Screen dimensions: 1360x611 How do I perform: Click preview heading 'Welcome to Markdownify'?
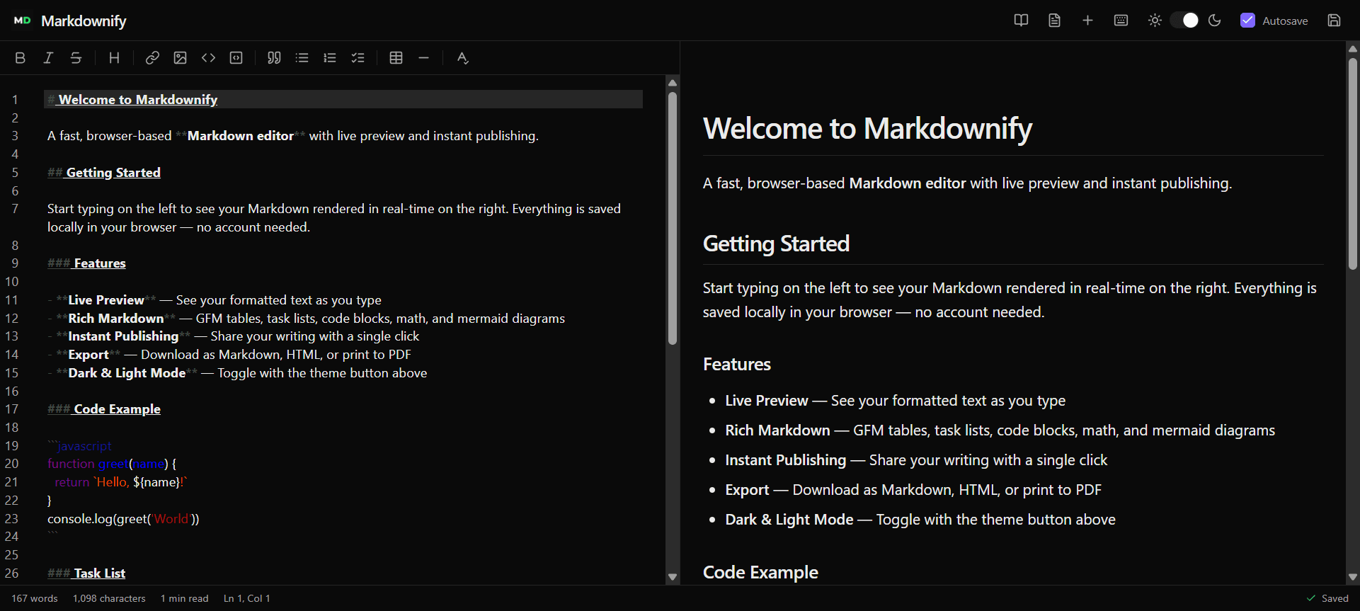pyautogui.click(x=867, y=129)
